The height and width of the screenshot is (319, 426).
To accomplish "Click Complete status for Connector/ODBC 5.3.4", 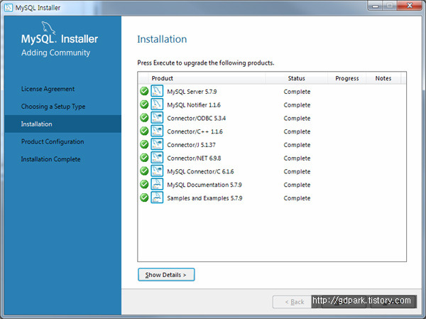I will [297, 119].
